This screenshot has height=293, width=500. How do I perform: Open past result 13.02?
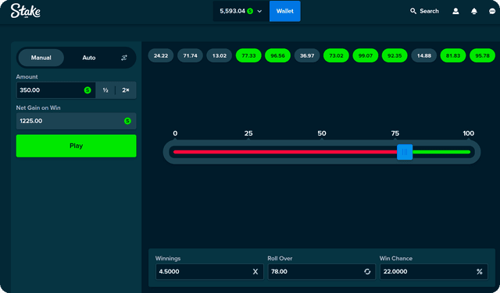(220, 55)
